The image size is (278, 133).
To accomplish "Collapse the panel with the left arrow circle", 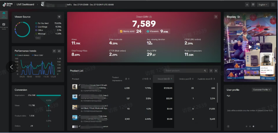I will [11, 67].
